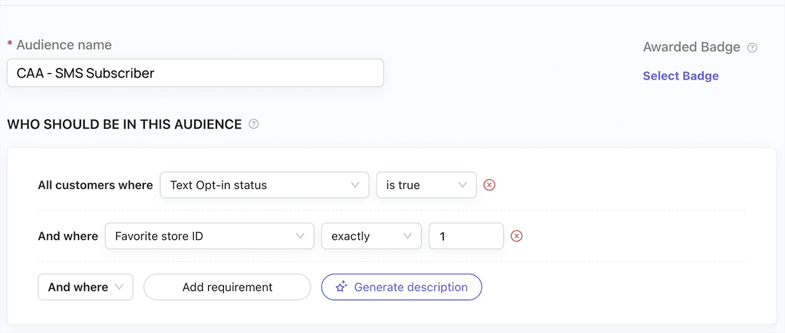Open the 'is true' condition dropdown
The width and height of the screenshot is (785, 333).
[426, 185]
